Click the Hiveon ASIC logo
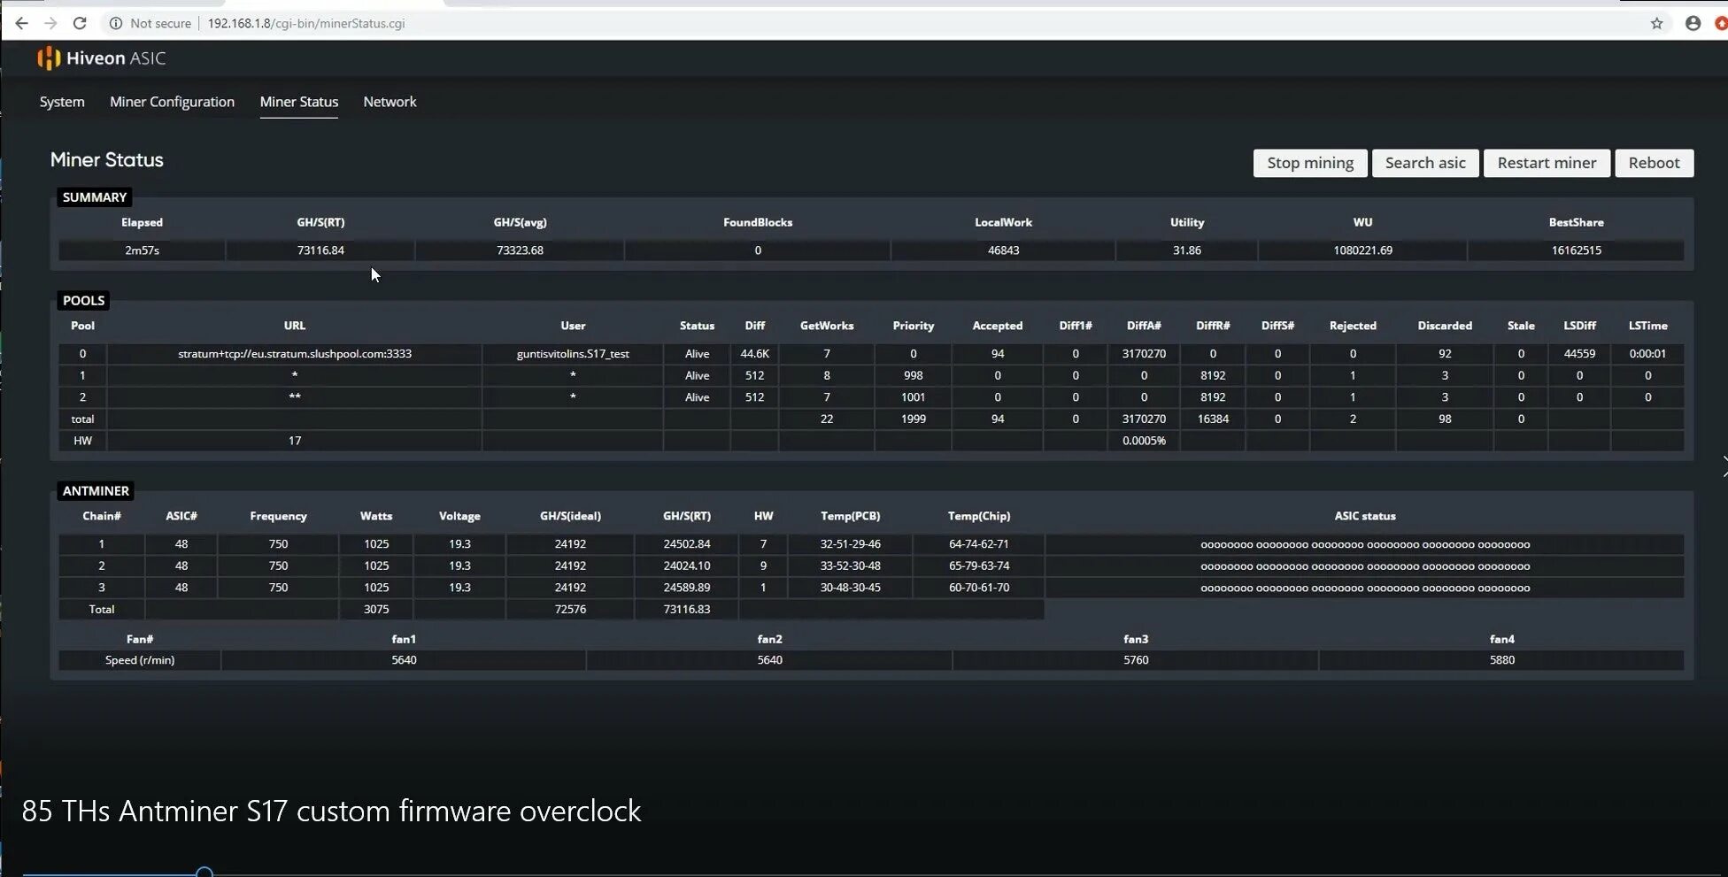1728x877 pixels. (x=102, y=58)
